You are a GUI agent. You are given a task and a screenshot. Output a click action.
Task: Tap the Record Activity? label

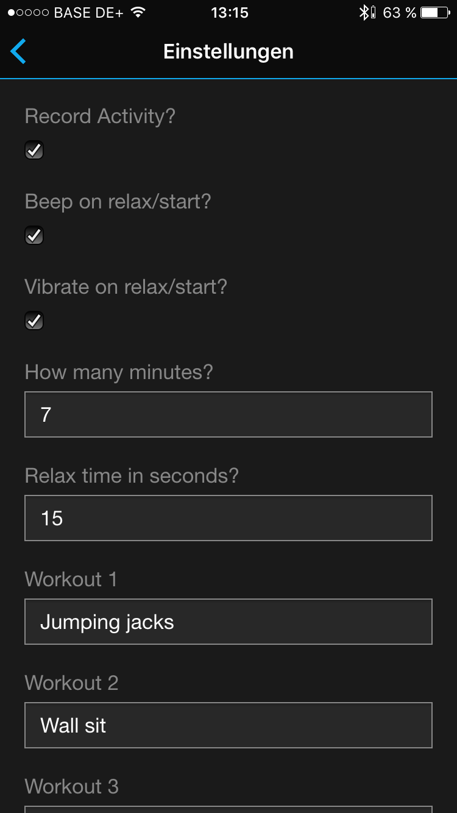[100, 116]
